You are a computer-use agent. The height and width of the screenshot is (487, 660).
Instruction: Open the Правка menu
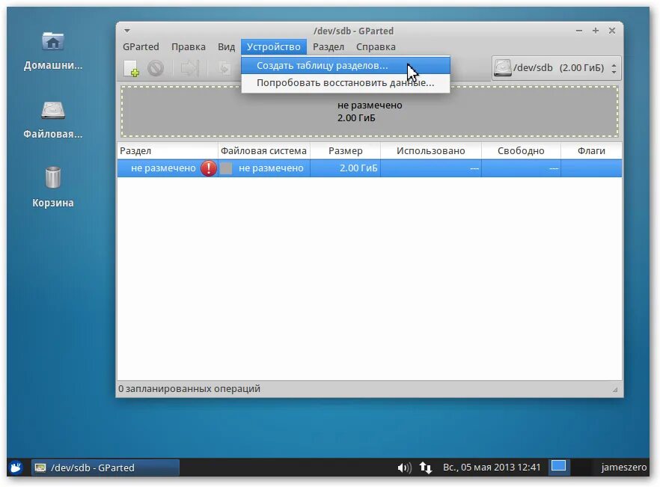[x=188, y=46]
